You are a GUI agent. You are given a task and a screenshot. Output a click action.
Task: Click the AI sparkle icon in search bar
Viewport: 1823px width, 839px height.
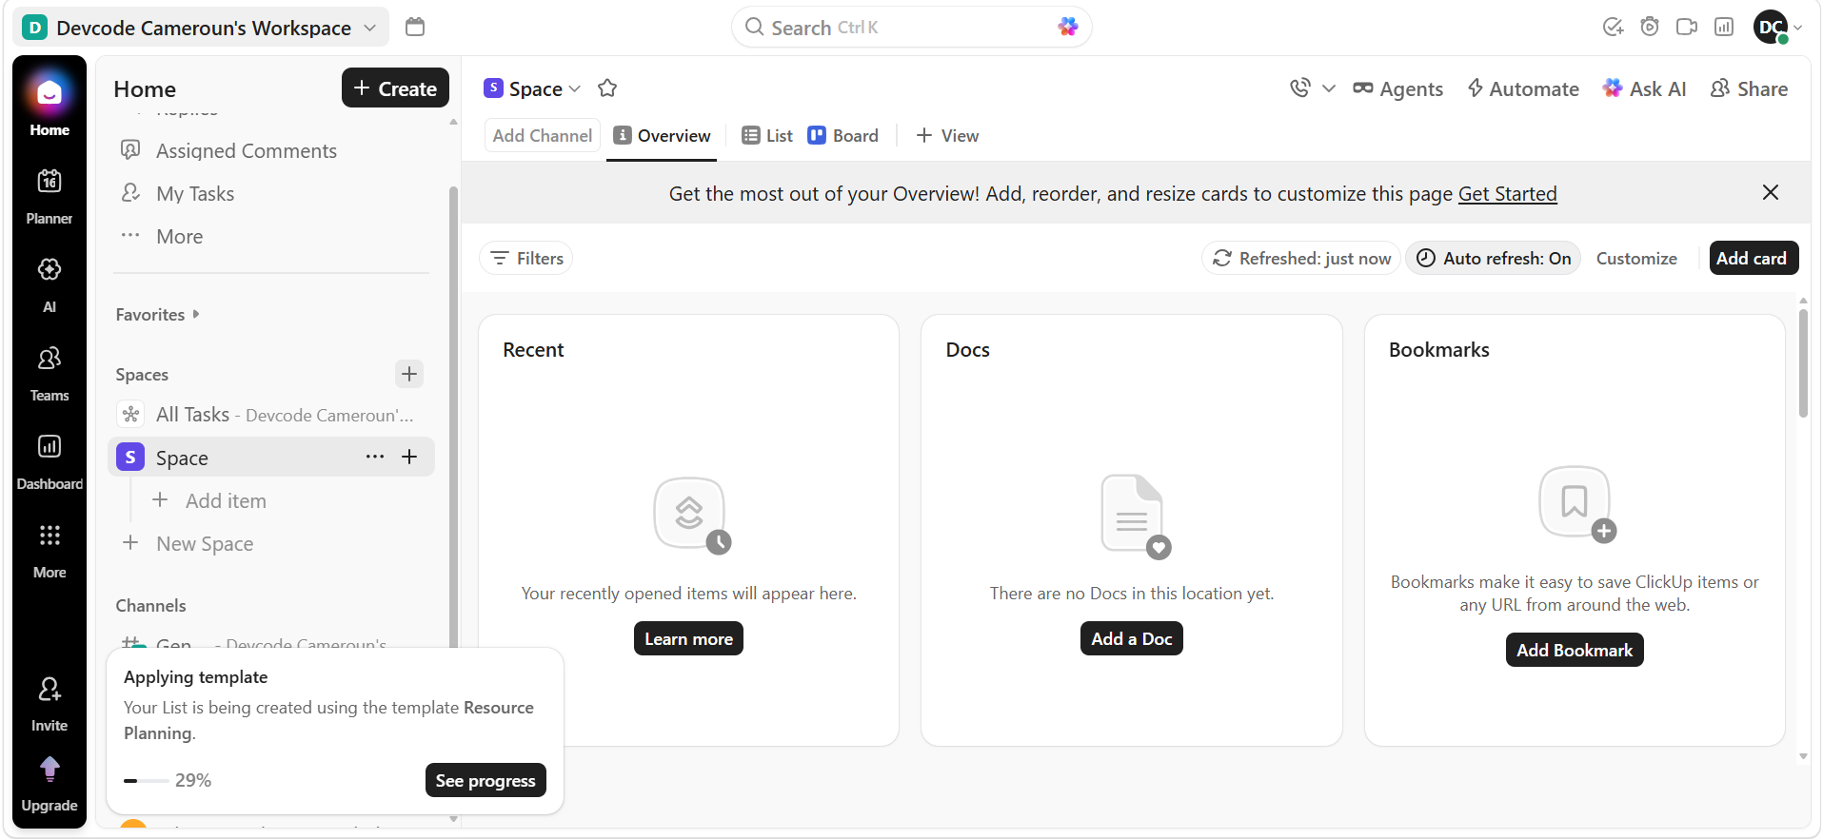(1068, 27)
